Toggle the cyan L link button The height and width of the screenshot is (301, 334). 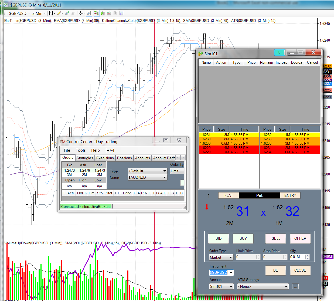coord(279,52)
